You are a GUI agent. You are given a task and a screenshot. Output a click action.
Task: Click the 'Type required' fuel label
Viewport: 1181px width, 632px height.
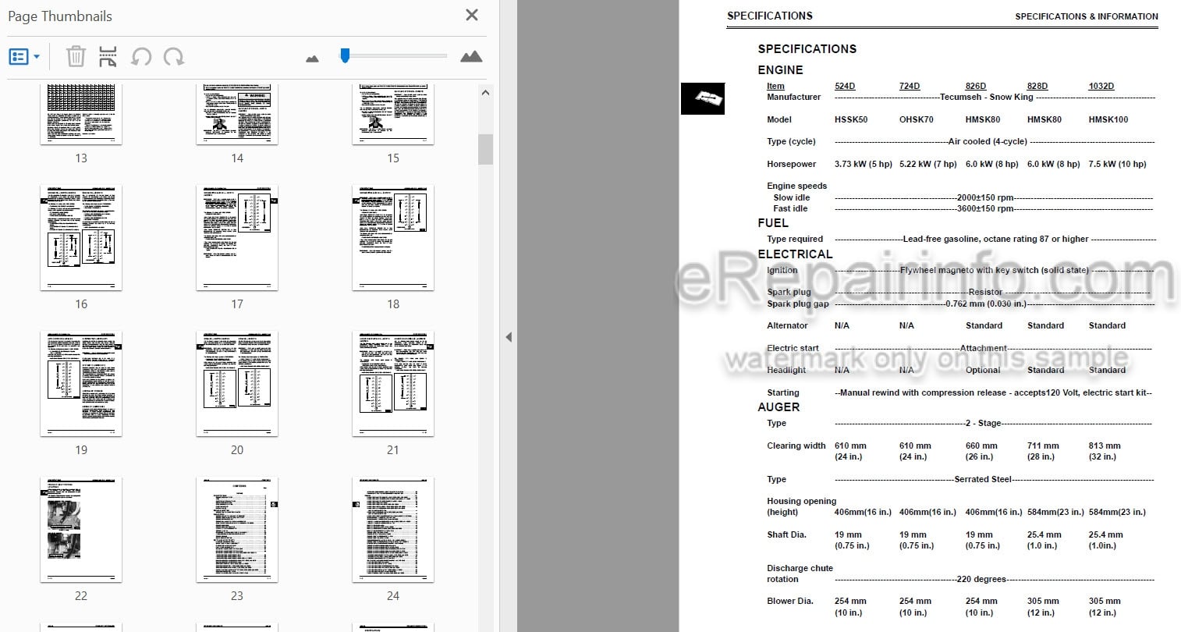click(x=795, y=239)
